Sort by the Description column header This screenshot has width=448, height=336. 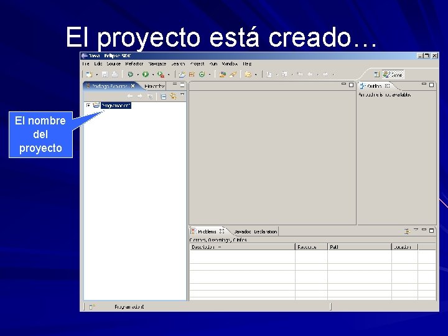coord(242,247)
